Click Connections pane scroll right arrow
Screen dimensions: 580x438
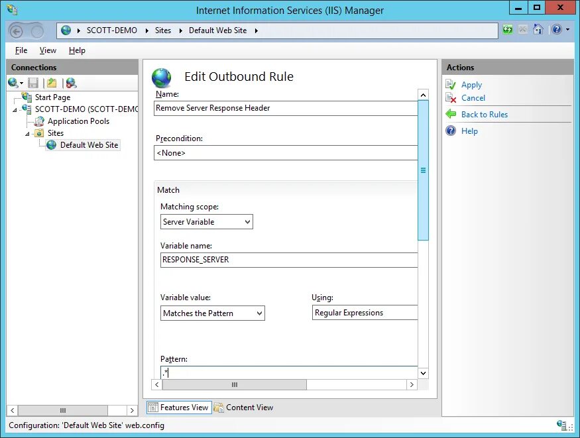[132, 410]
